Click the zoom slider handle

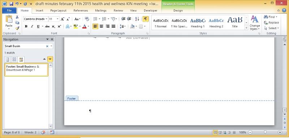pos(265,132)
